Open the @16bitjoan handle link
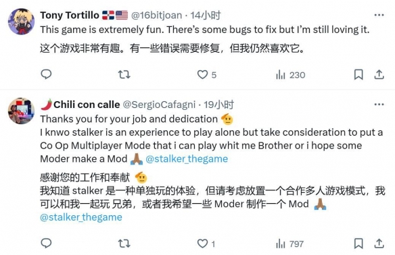The image size is (395, 255). point(156,16)
